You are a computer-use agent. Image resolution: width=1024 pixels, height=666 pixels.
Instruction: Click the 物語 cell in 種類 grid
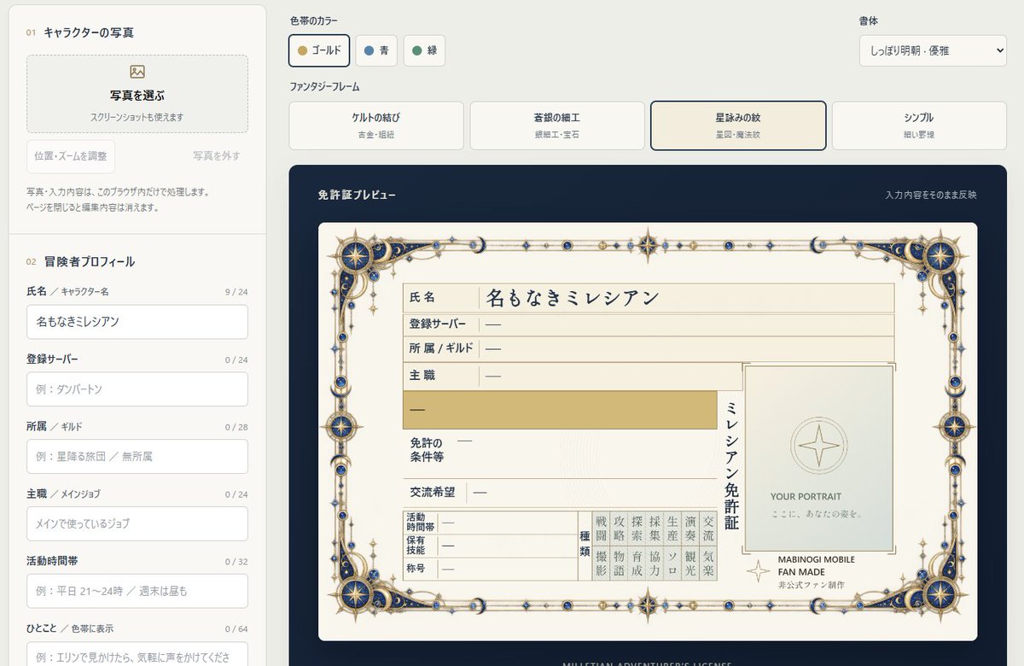click(x=620, y=564)
